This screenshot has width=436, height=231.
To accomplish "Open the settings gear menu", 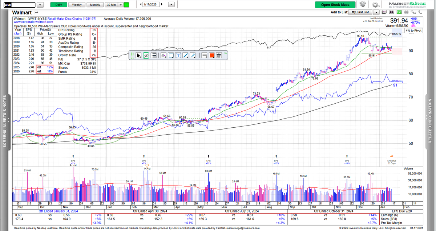I will point(376,5).
